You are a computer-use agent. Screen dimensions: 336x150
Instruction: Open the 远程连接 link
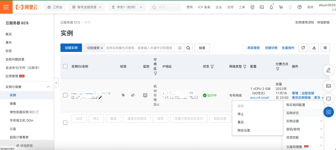tap(308, 93)
